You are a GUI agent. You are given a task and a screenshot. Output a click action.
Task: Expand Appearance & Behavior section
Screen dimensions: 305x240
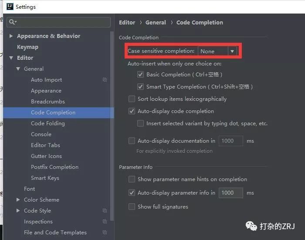coord(11,36)
